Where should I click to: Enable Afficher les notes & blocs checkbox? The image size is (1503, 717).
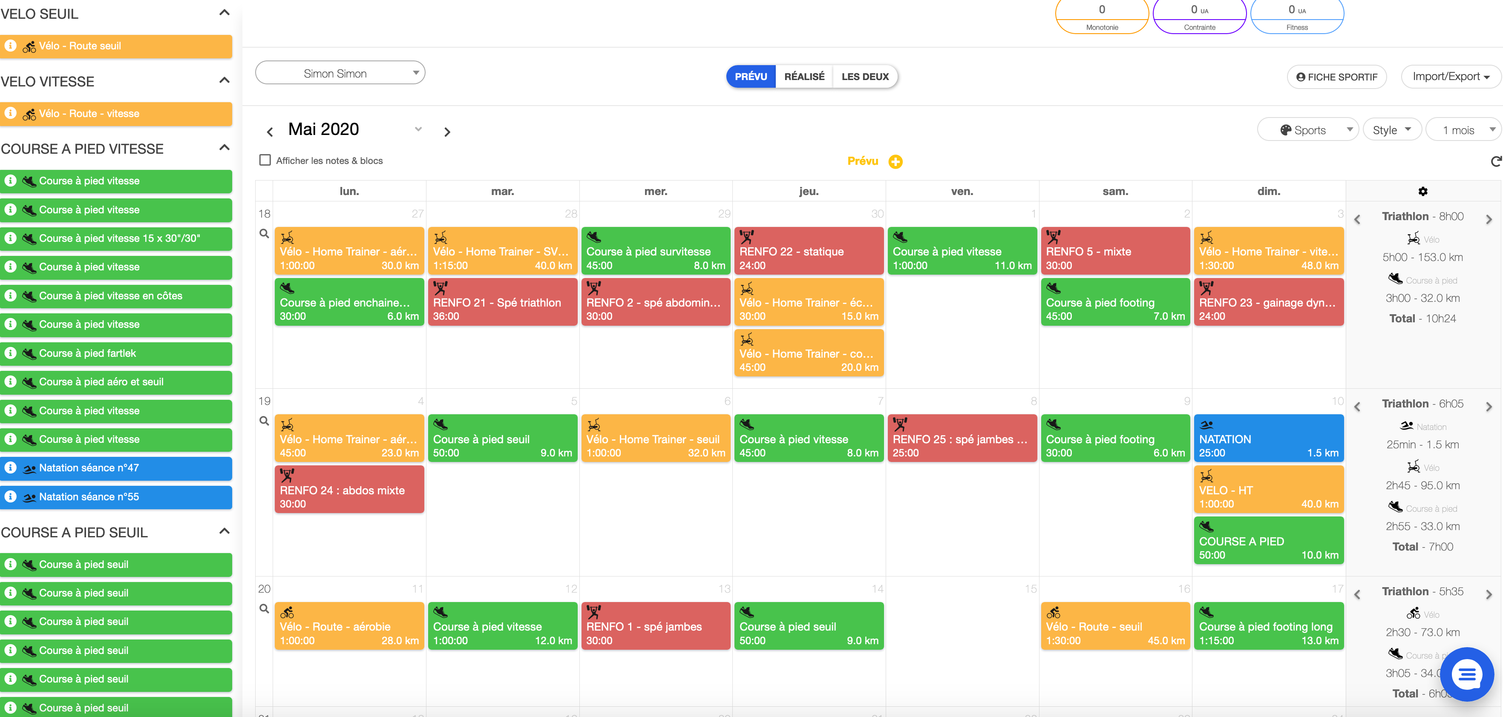click(x=265, y=161)
